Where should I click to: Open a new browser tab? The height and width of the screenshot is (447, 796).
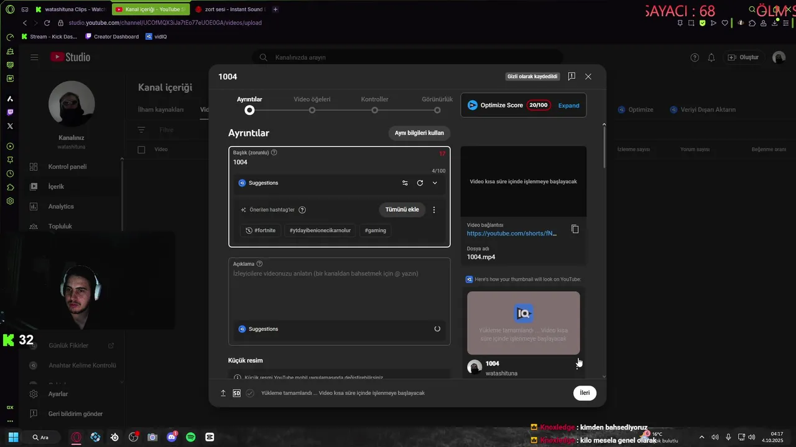coord(275,9)
